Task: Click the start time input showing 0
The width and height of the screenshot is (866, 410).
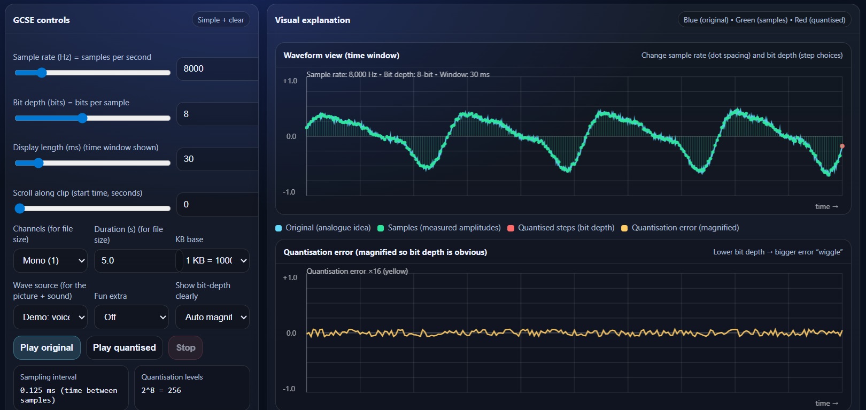Action: (x=217, y=204)
